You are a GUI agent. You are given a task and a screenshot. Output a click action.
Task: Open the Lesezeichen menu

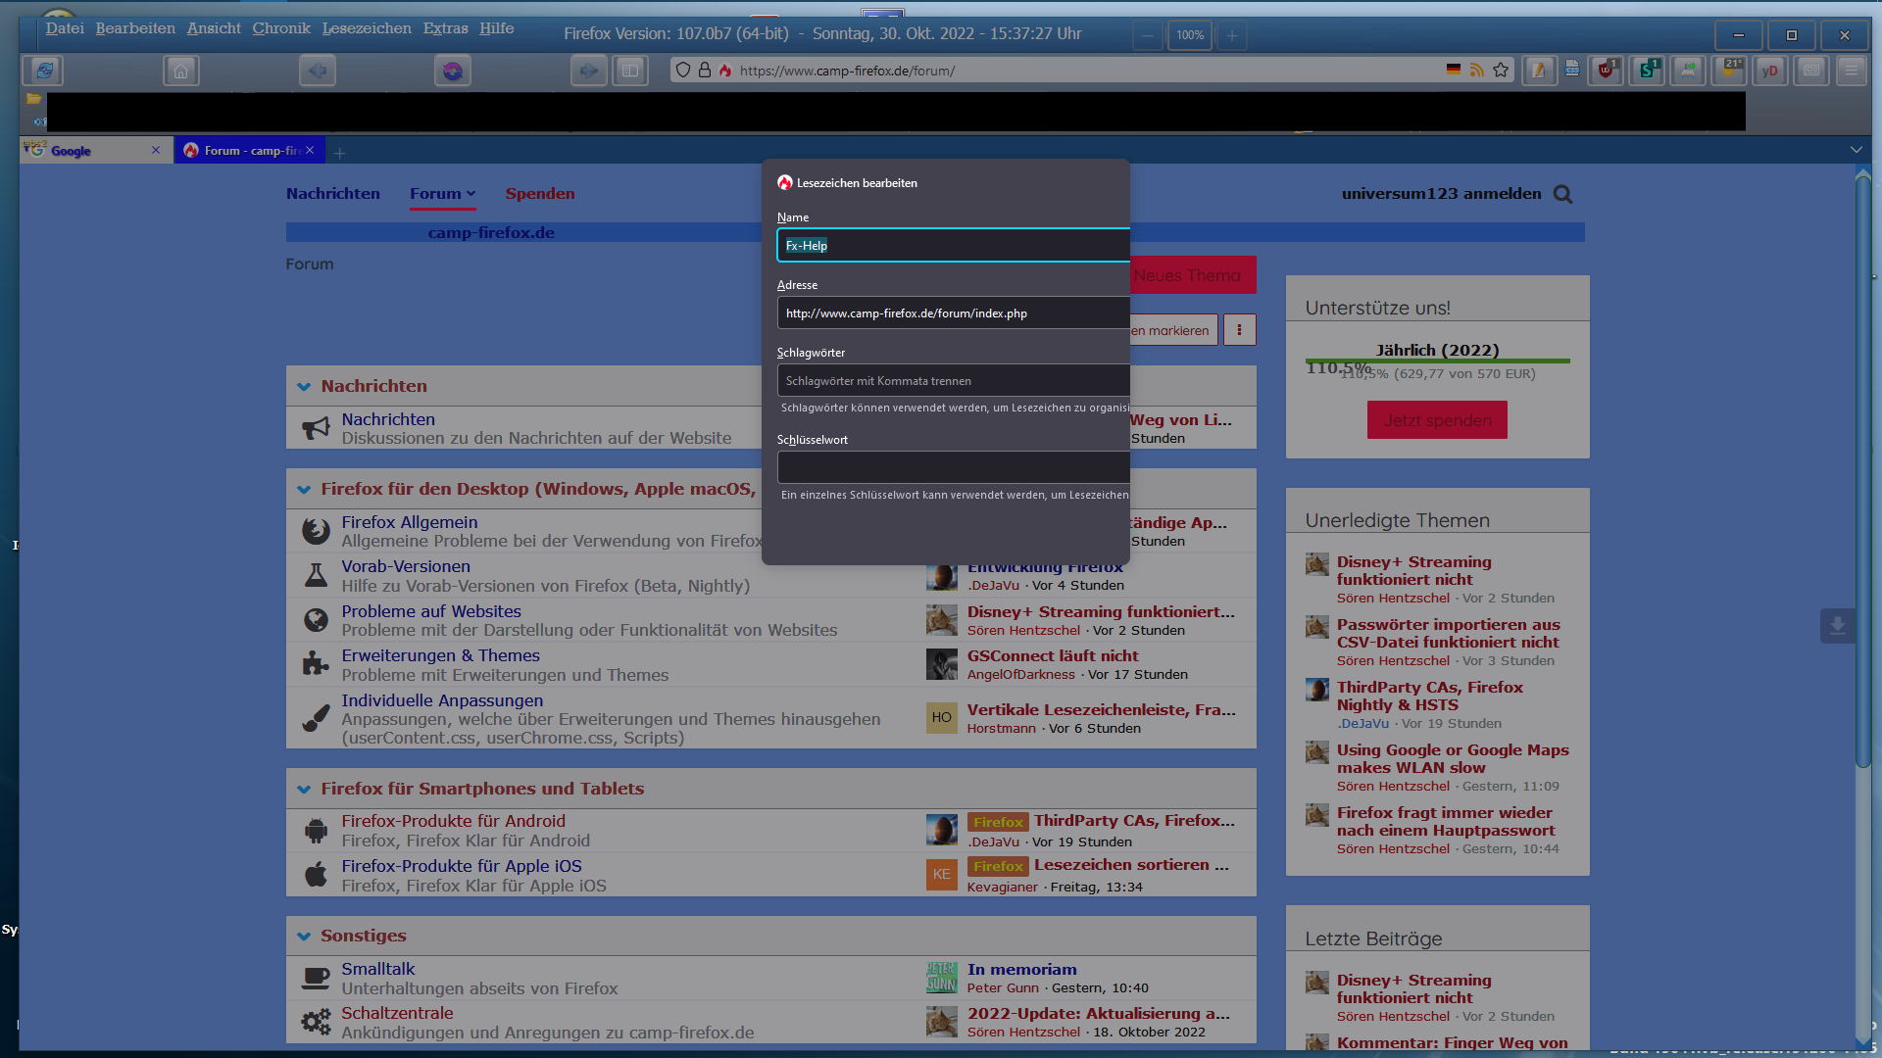(367, 28)
